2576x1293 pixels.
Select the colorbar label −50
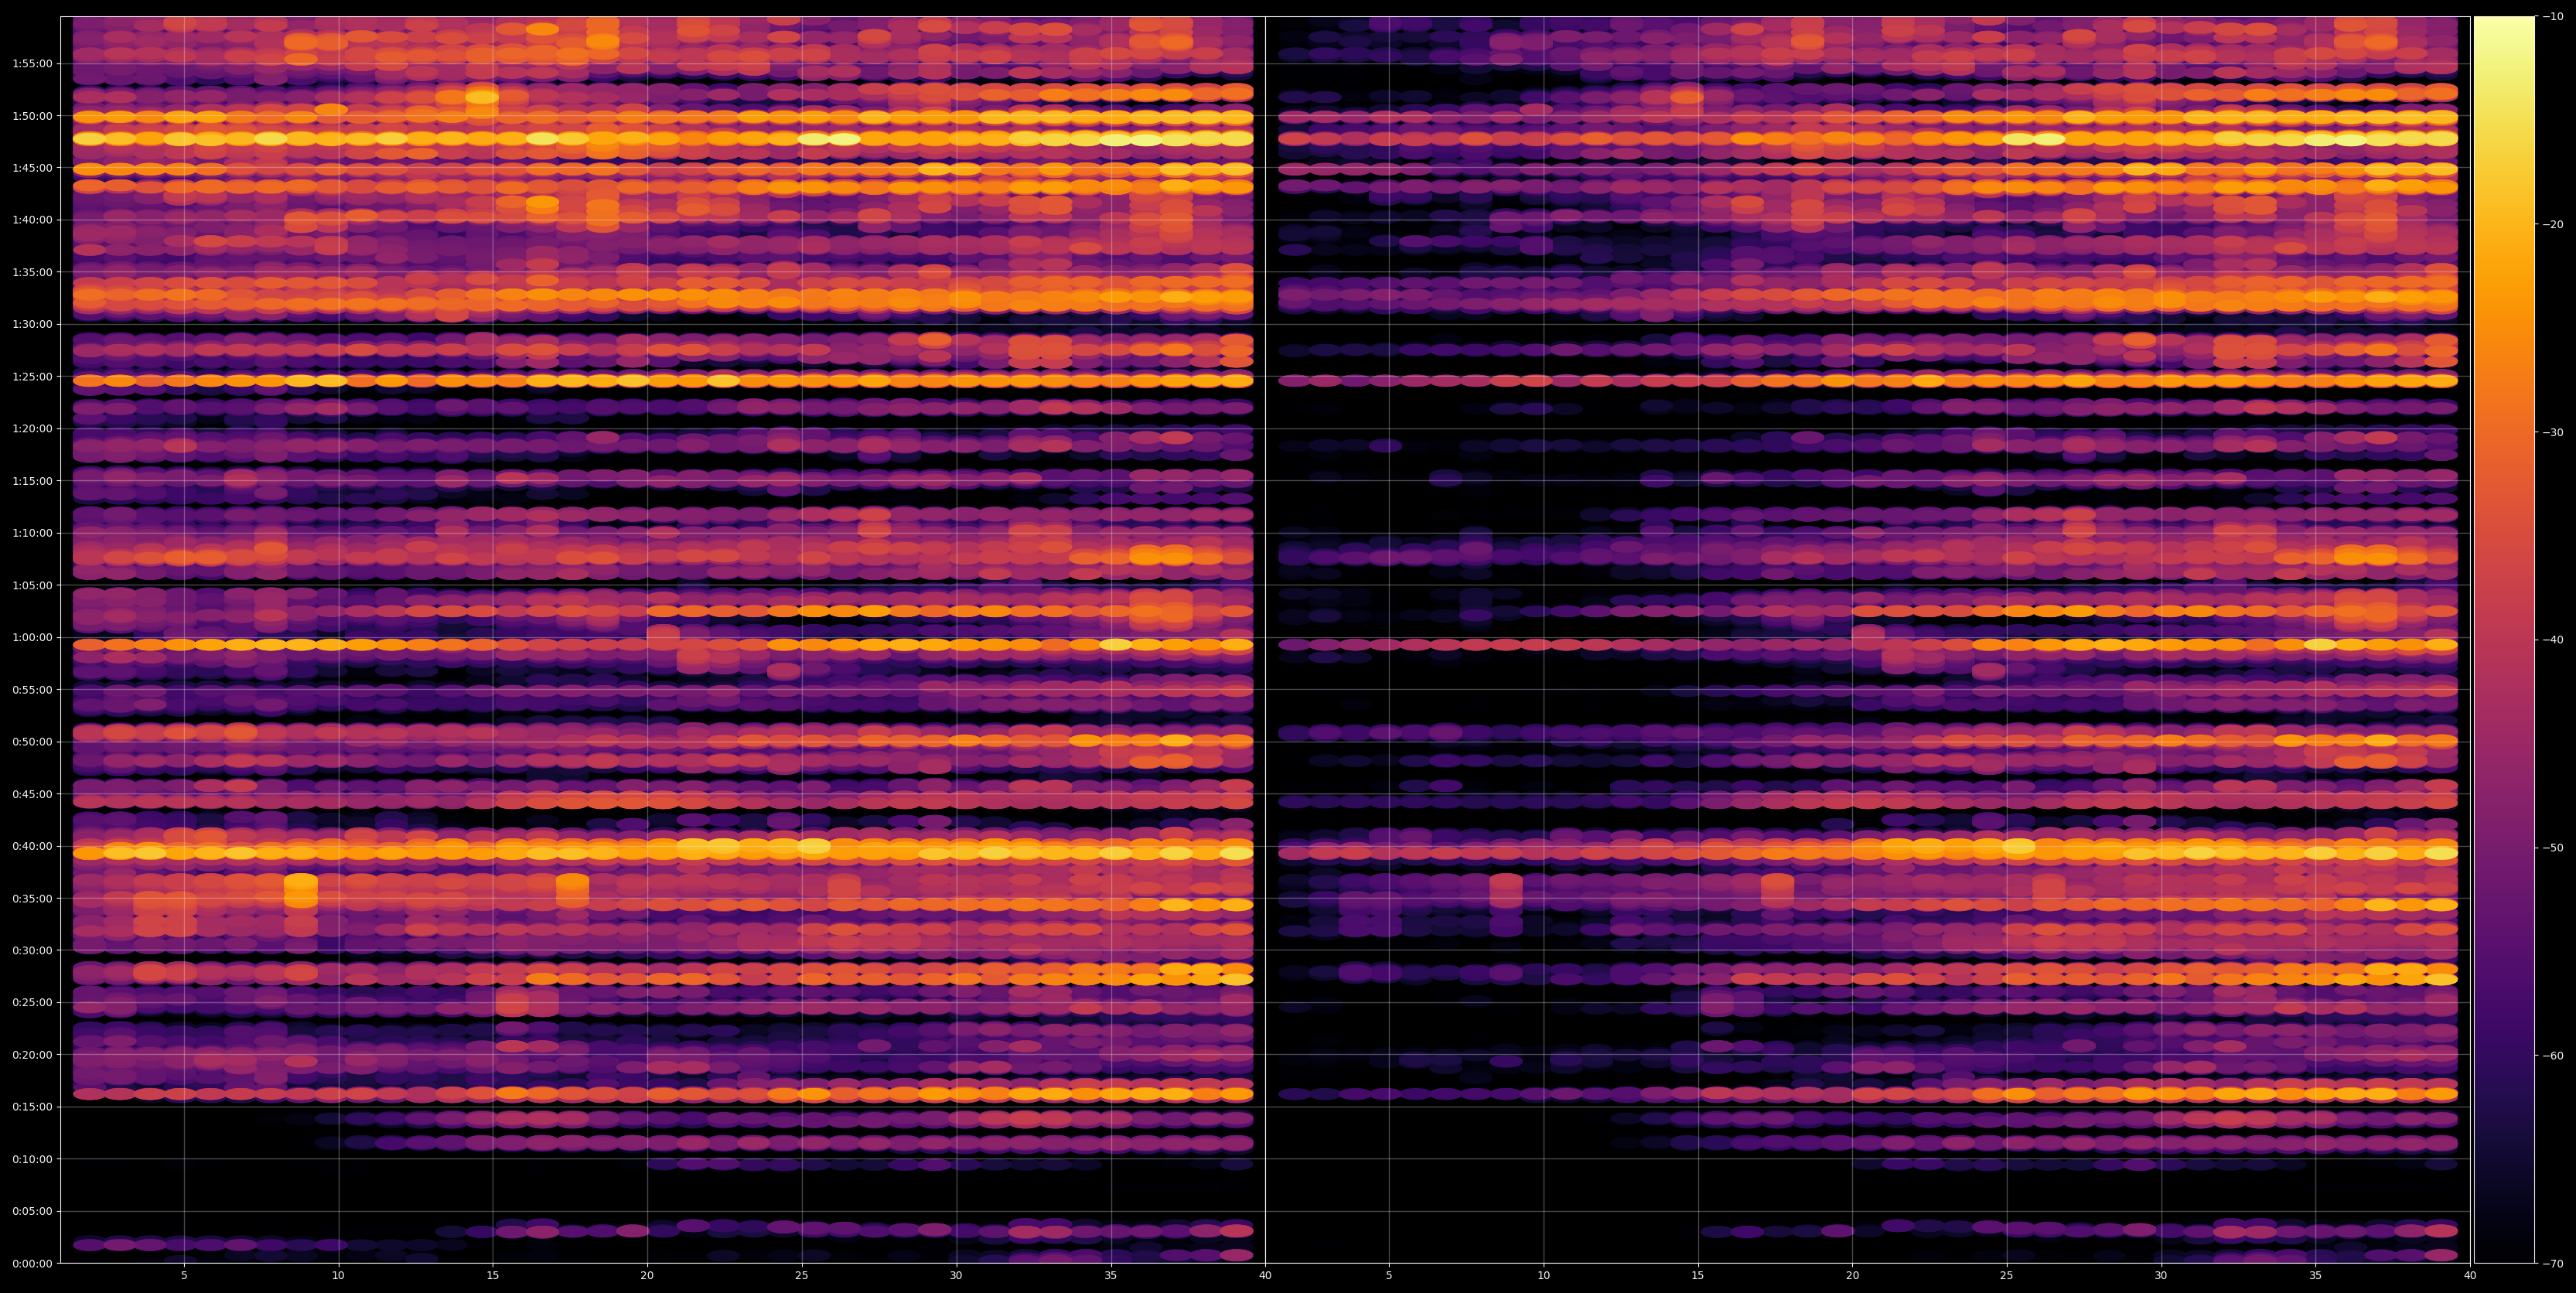tap(2552, 848)
